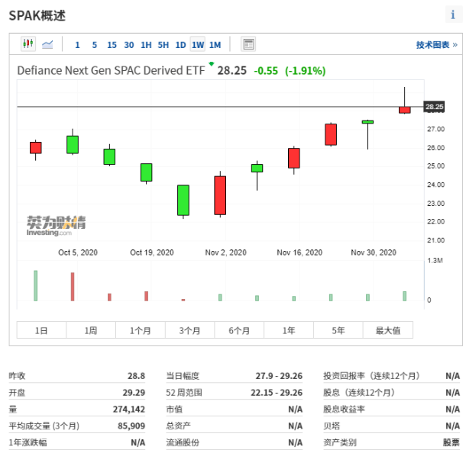The height and width of the screenshot is (453, 466).
Task: Click the 总资产 row label
Action: pyautogui.click(x=178, y=426)
